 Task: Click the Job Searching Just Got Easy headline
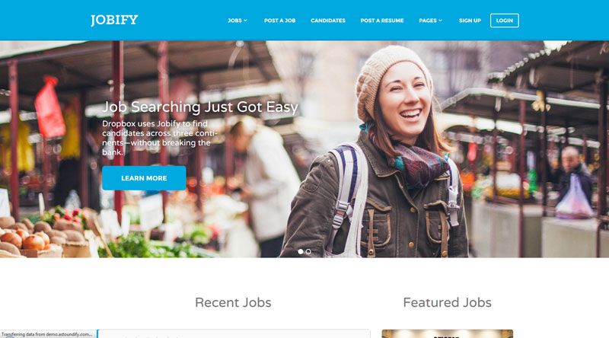200,107
